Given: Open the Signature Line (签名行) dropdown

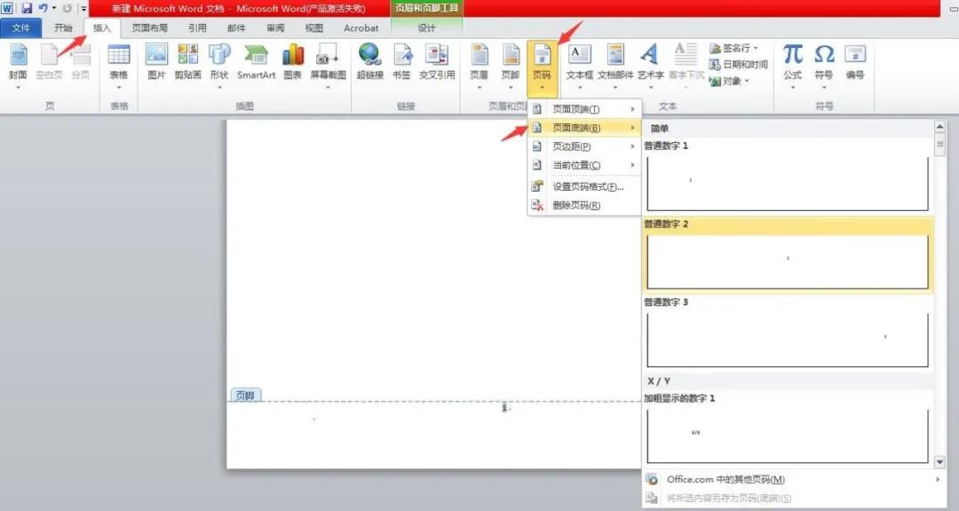Looking at the screenshot, I should point(734,48).
